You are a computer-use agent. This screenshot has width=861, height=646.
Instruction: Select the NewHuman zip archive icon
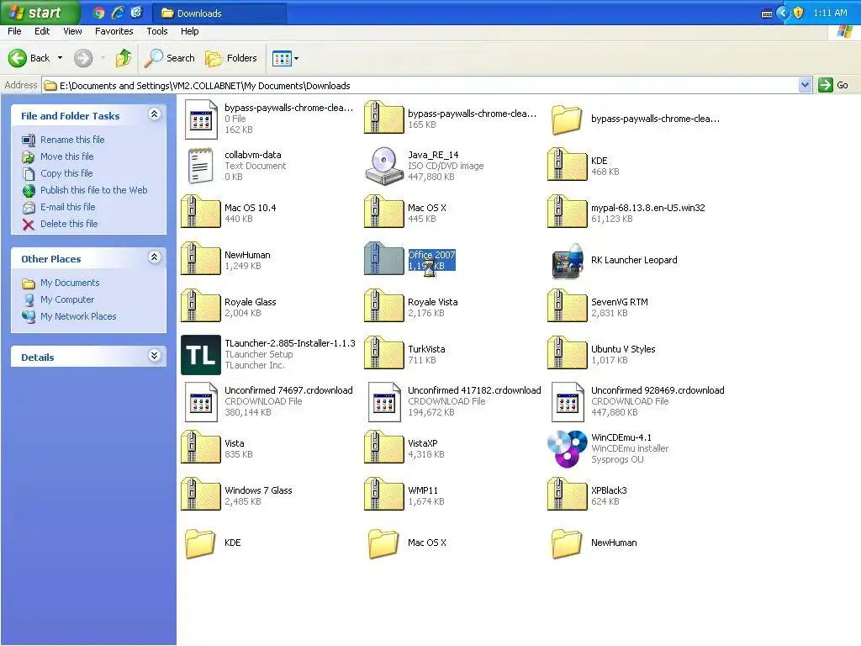(x=200, y=259)
